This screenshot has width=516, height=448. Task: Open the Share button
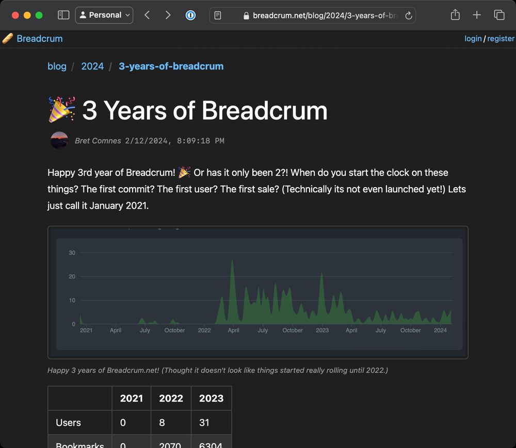click(x=455, y=15)
